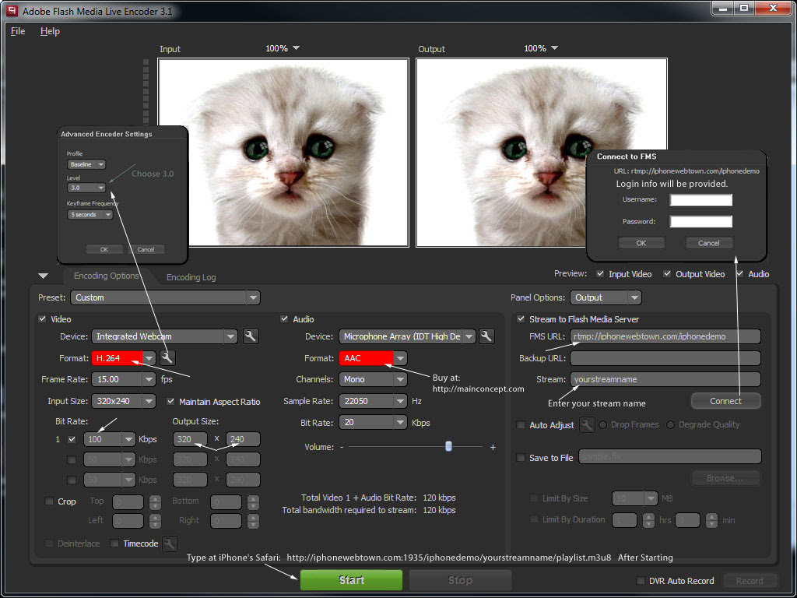The width and height of the screenshot is (797, 598).
Task: Open Keyframe Frequency 5 seconds dropdown
Action: tap(90, 215)
